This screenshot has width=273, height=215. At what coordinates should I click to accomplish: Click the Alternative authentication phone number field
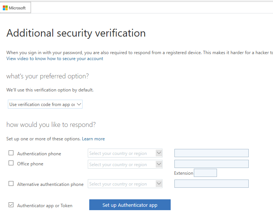tap(211, 184)
